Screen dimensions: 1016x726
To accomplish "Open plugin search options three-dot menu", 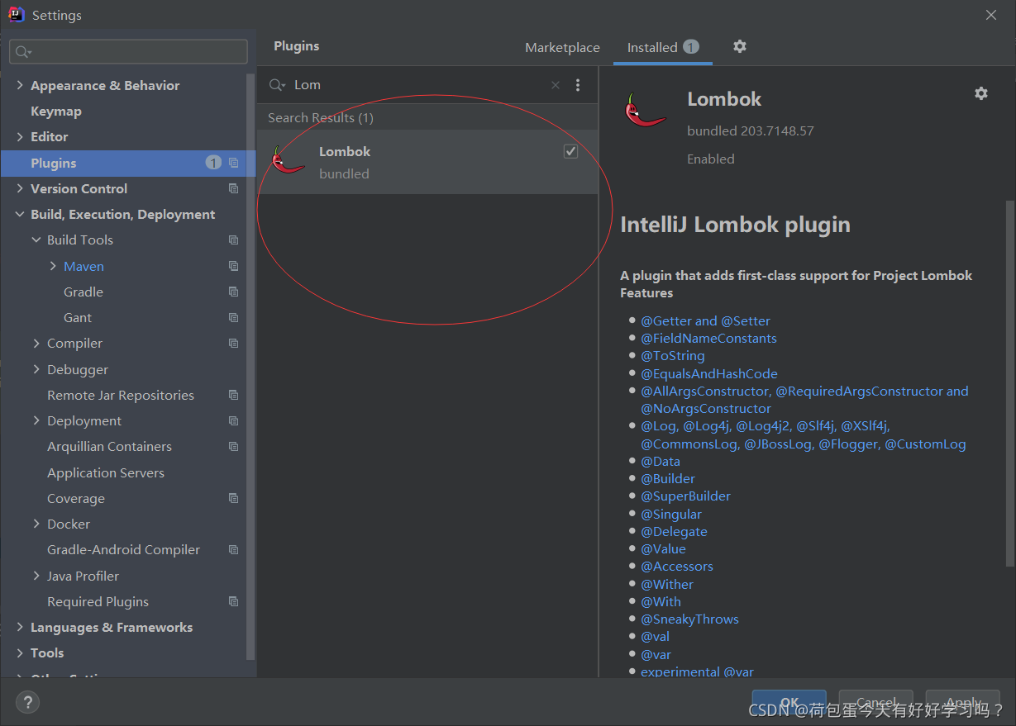I will pos(578,85).
